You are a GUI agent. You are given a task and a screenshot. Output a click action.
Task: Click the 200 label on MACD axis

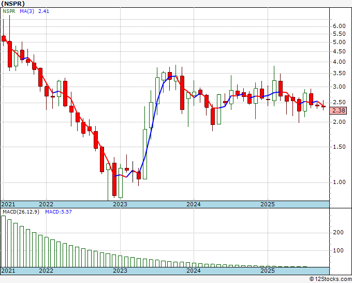tap(338, 232)
